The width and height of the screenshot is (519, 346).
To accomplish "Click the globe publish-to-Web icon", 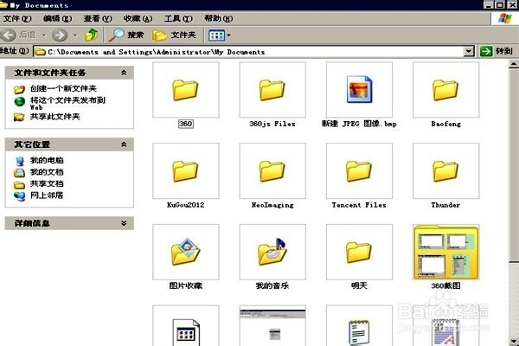I will [x=20, y=101].
